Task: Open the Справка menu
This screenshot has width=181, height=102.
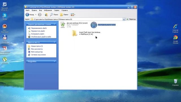Action: [x=64, y=10]
